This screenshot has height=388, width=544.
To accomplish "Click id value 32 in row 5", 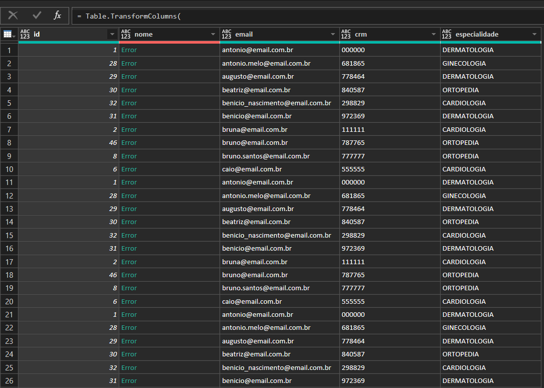I will coord(113,103).
